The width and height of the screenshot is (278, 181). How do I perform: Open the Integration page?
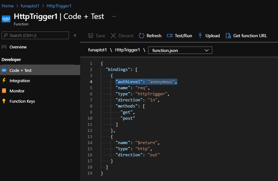20,81
